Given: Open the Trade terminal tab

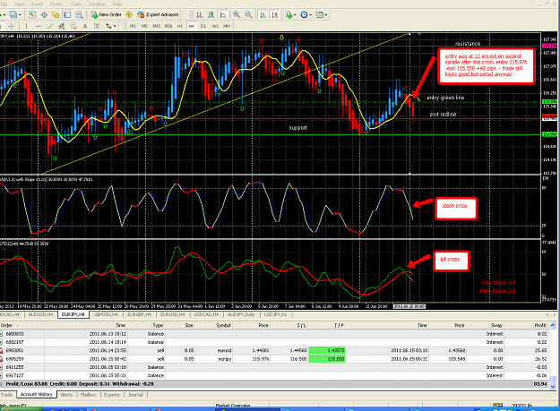Looking at the screenshot, I should coord(7,395).
